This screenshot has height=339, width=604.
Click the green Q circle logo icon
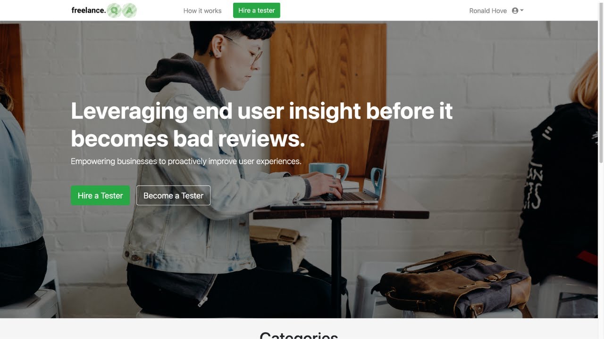pyautogui.click(x=114, y=10)
